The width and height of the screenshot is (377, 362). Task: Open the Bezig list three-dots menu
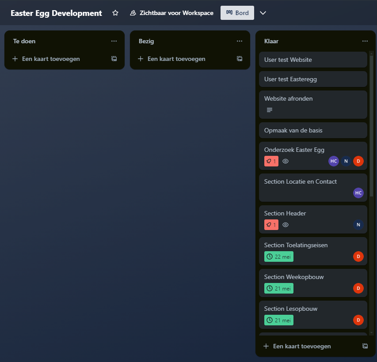click(240, 41)
